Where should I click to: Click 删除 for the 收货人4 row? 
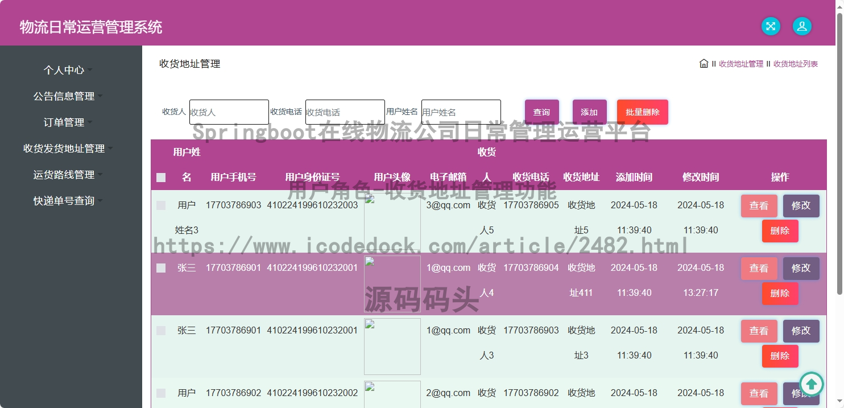[780, 294]
